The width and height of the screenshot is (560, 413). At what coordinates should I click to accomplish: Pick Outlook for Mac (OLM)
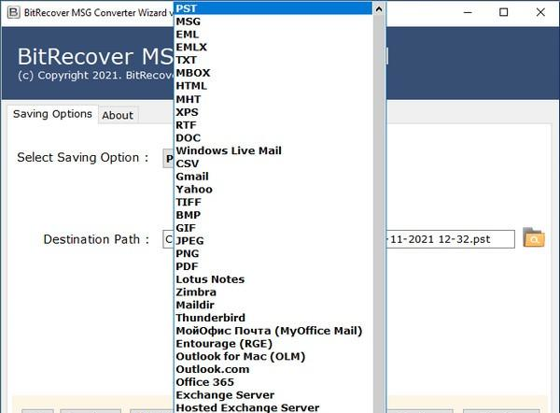[x=273, y=357]
